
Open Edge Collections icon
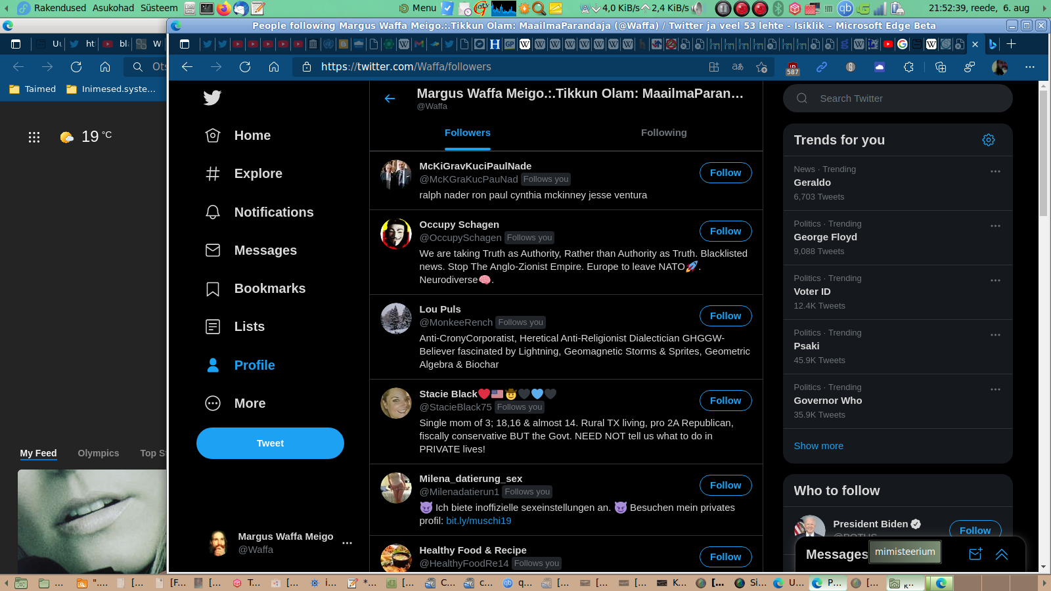[940, 67]
